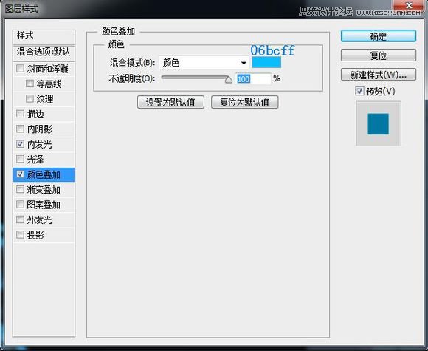
Task: Open the 图案叠加 settings entry
Action: (44, 205)
